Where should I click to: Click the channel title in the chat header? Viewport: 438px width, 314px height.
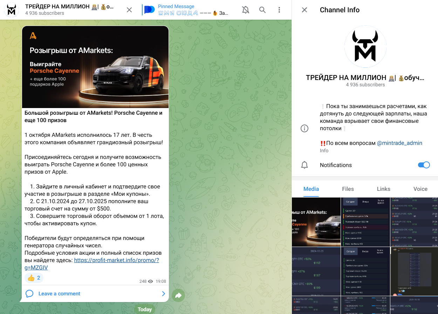click(x=70, y=7)
